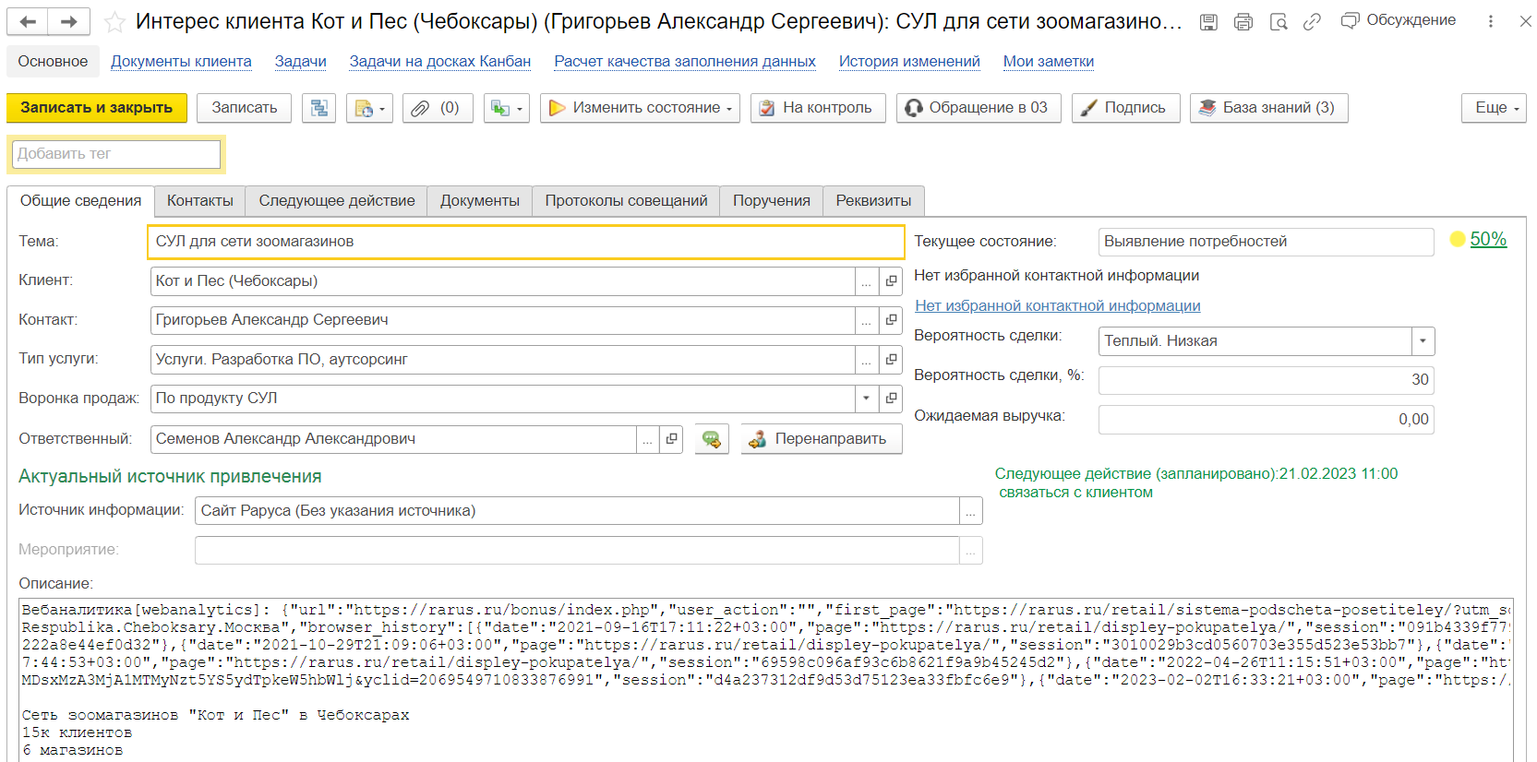1537x762 pixels.
Task: Choose an Источник информации using the ellipsis button
Action: (971, 511)
